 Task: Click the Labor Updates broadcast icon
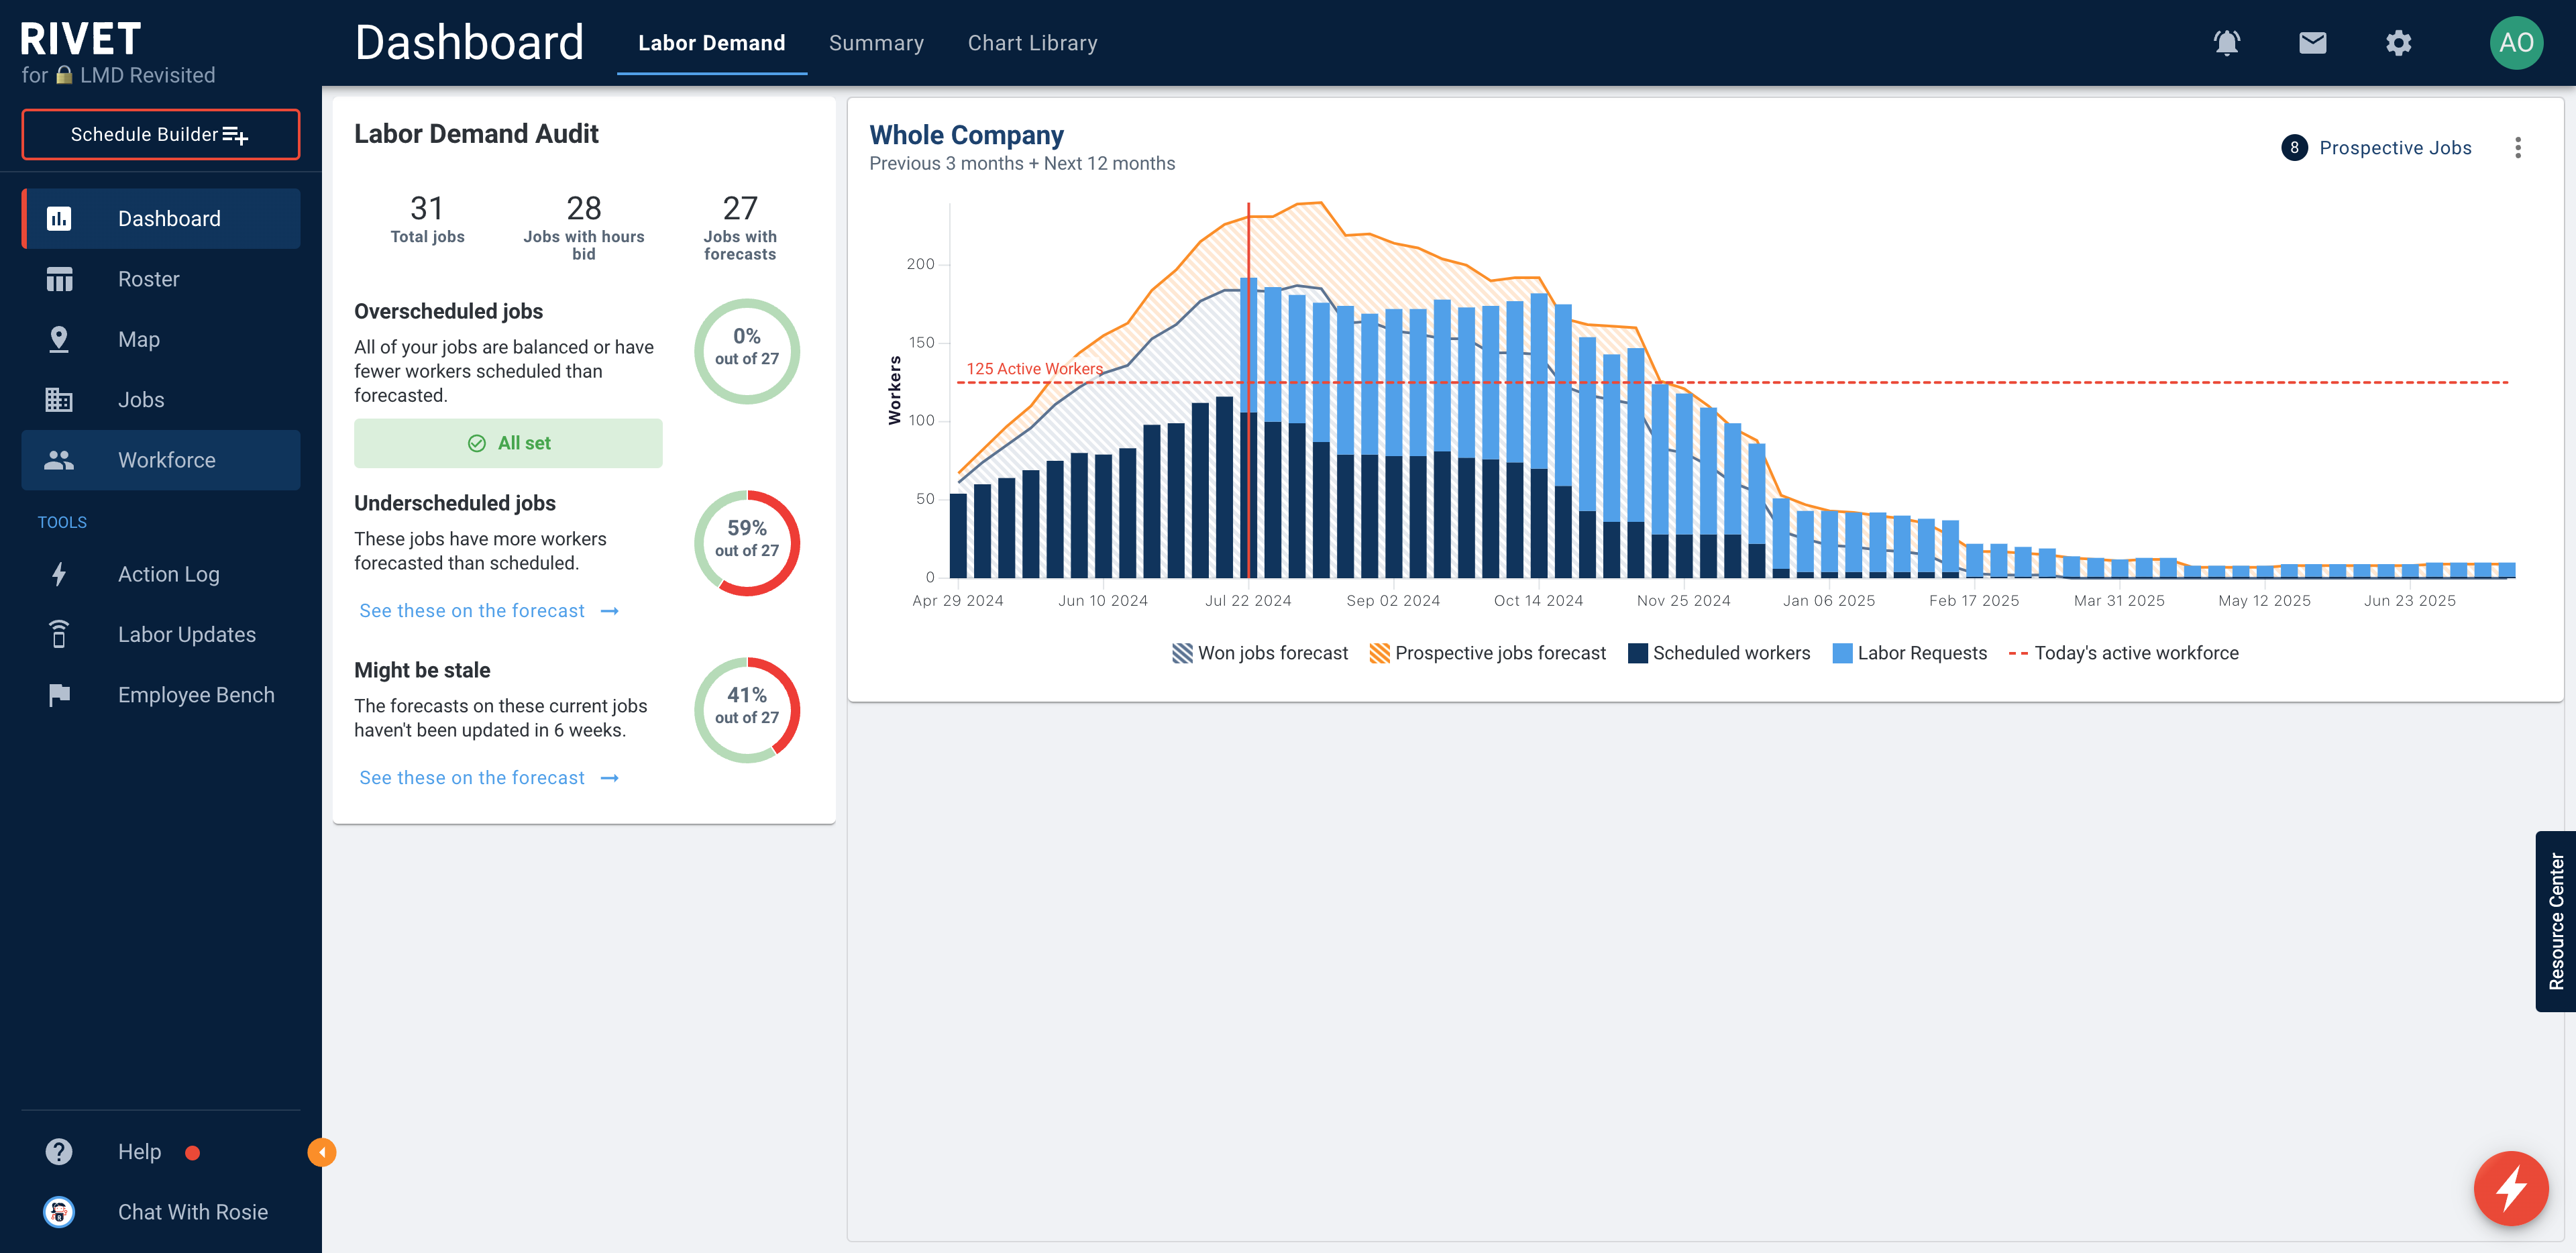59,634
